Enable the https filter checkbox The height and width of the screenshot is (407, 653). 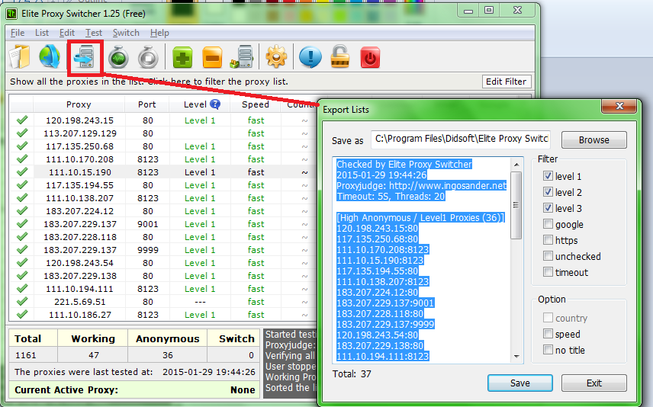tap(548, 240)
